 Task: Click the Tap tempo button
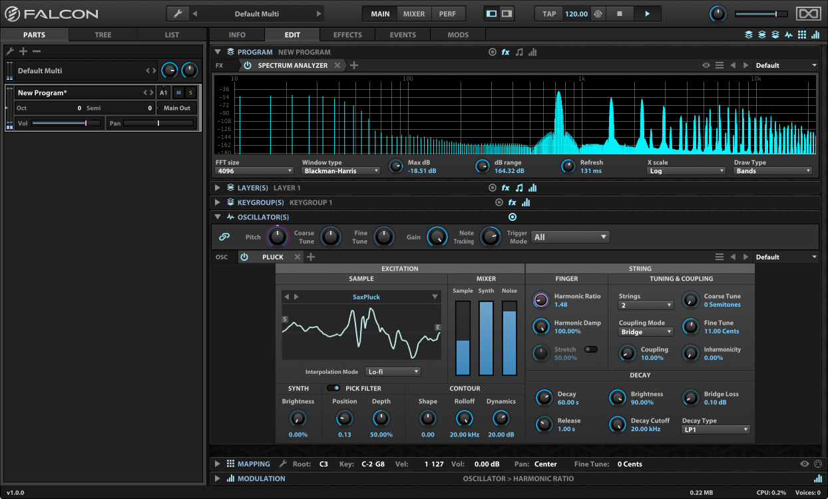coord(549,14)
